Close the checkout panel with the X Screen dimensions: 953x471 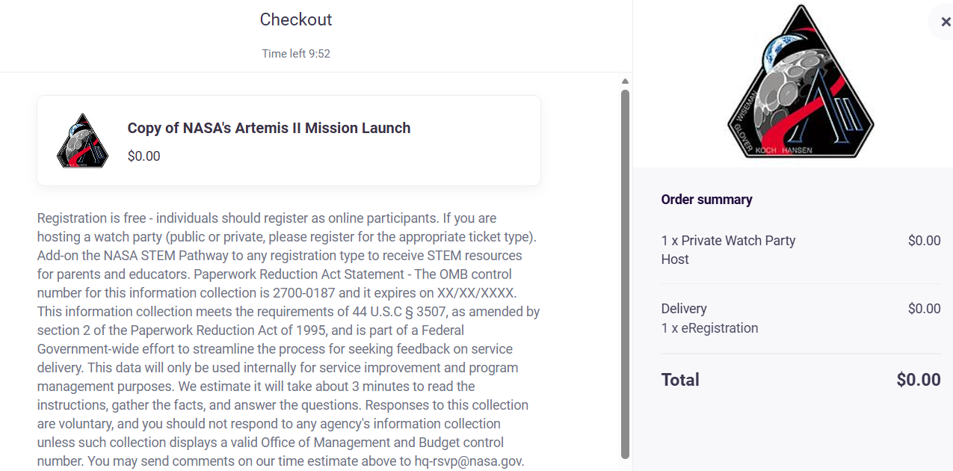[946, 22]
